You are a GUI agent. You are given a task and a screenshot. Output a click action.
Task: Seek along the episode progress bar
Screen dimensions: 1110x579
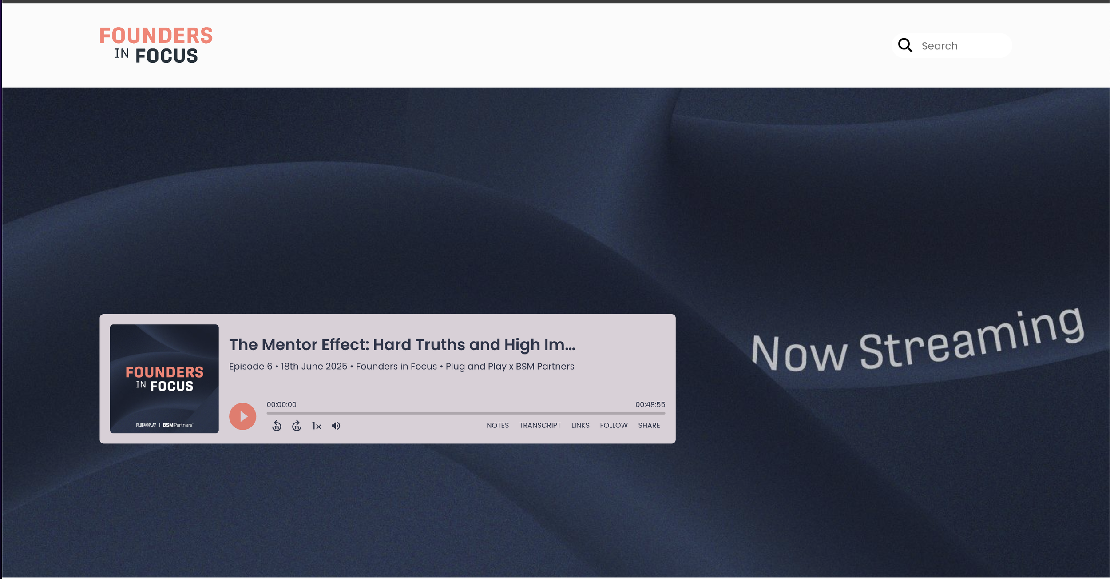(466, 413)
